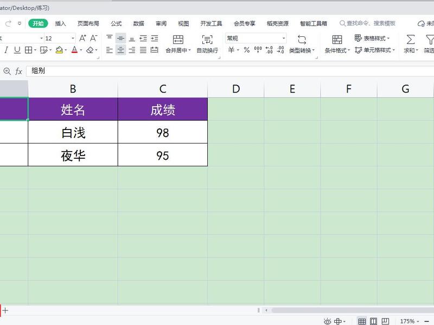434x325 pixels.
Task: Decrease indent icon
Action: [143, 38]
